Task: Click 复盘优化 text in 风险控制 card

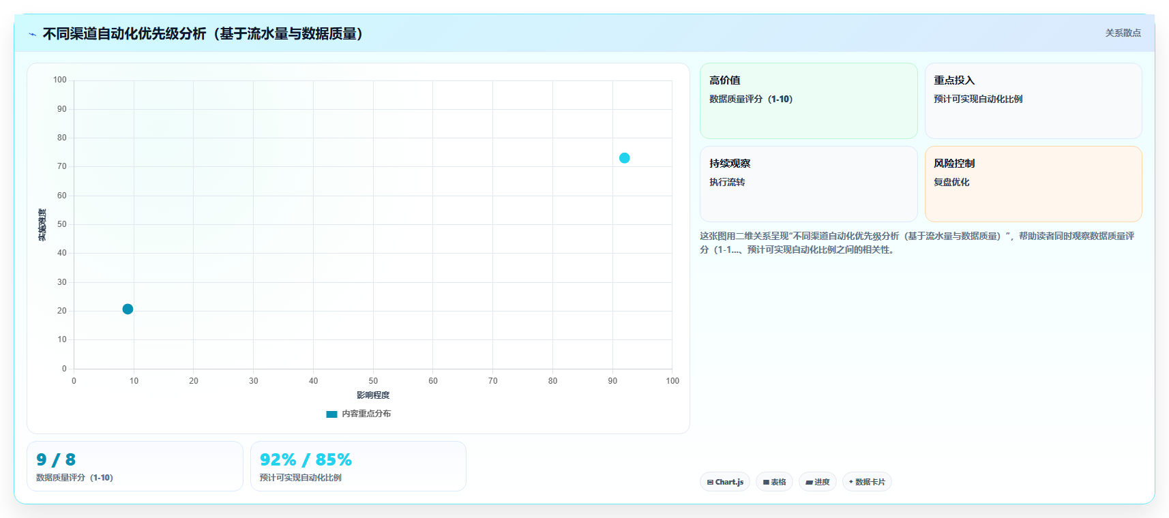Action: pyautogui.click(x=951, y=182)
